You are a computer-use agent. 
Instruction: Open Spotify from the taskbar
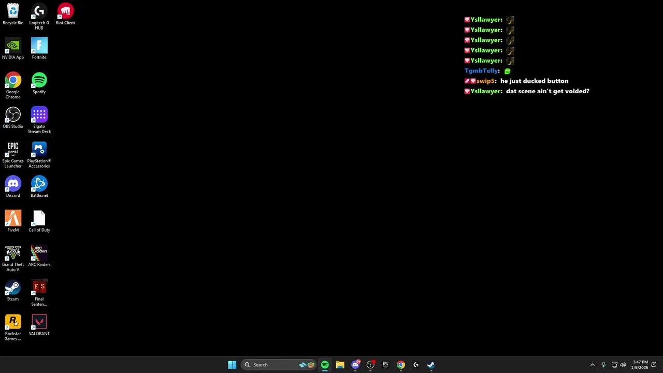tap(325, 365)
